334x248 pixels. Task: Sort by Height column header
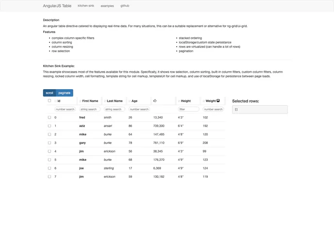coord(186,101)
